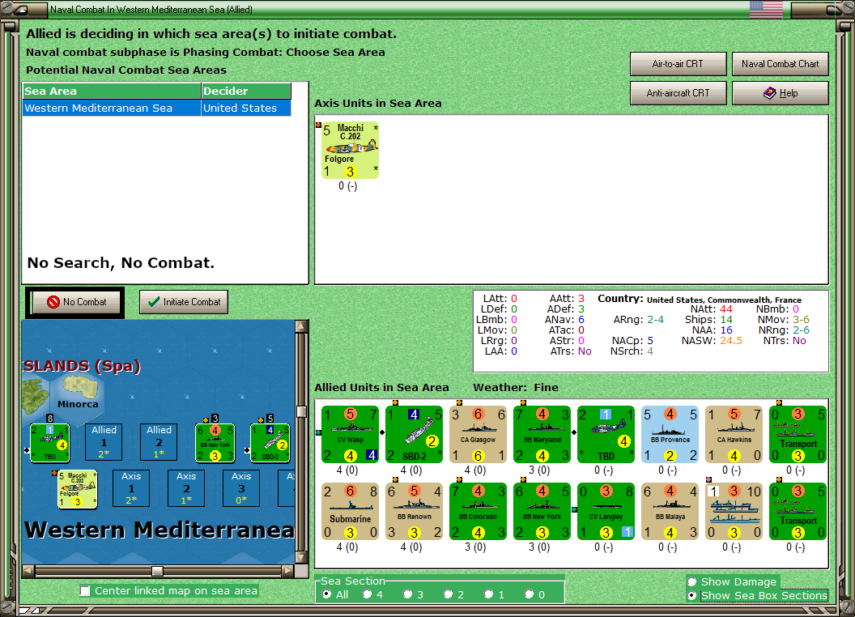Select the CV Wasp carrier unit
The image size is (855, 617).
tap(350, 434)
